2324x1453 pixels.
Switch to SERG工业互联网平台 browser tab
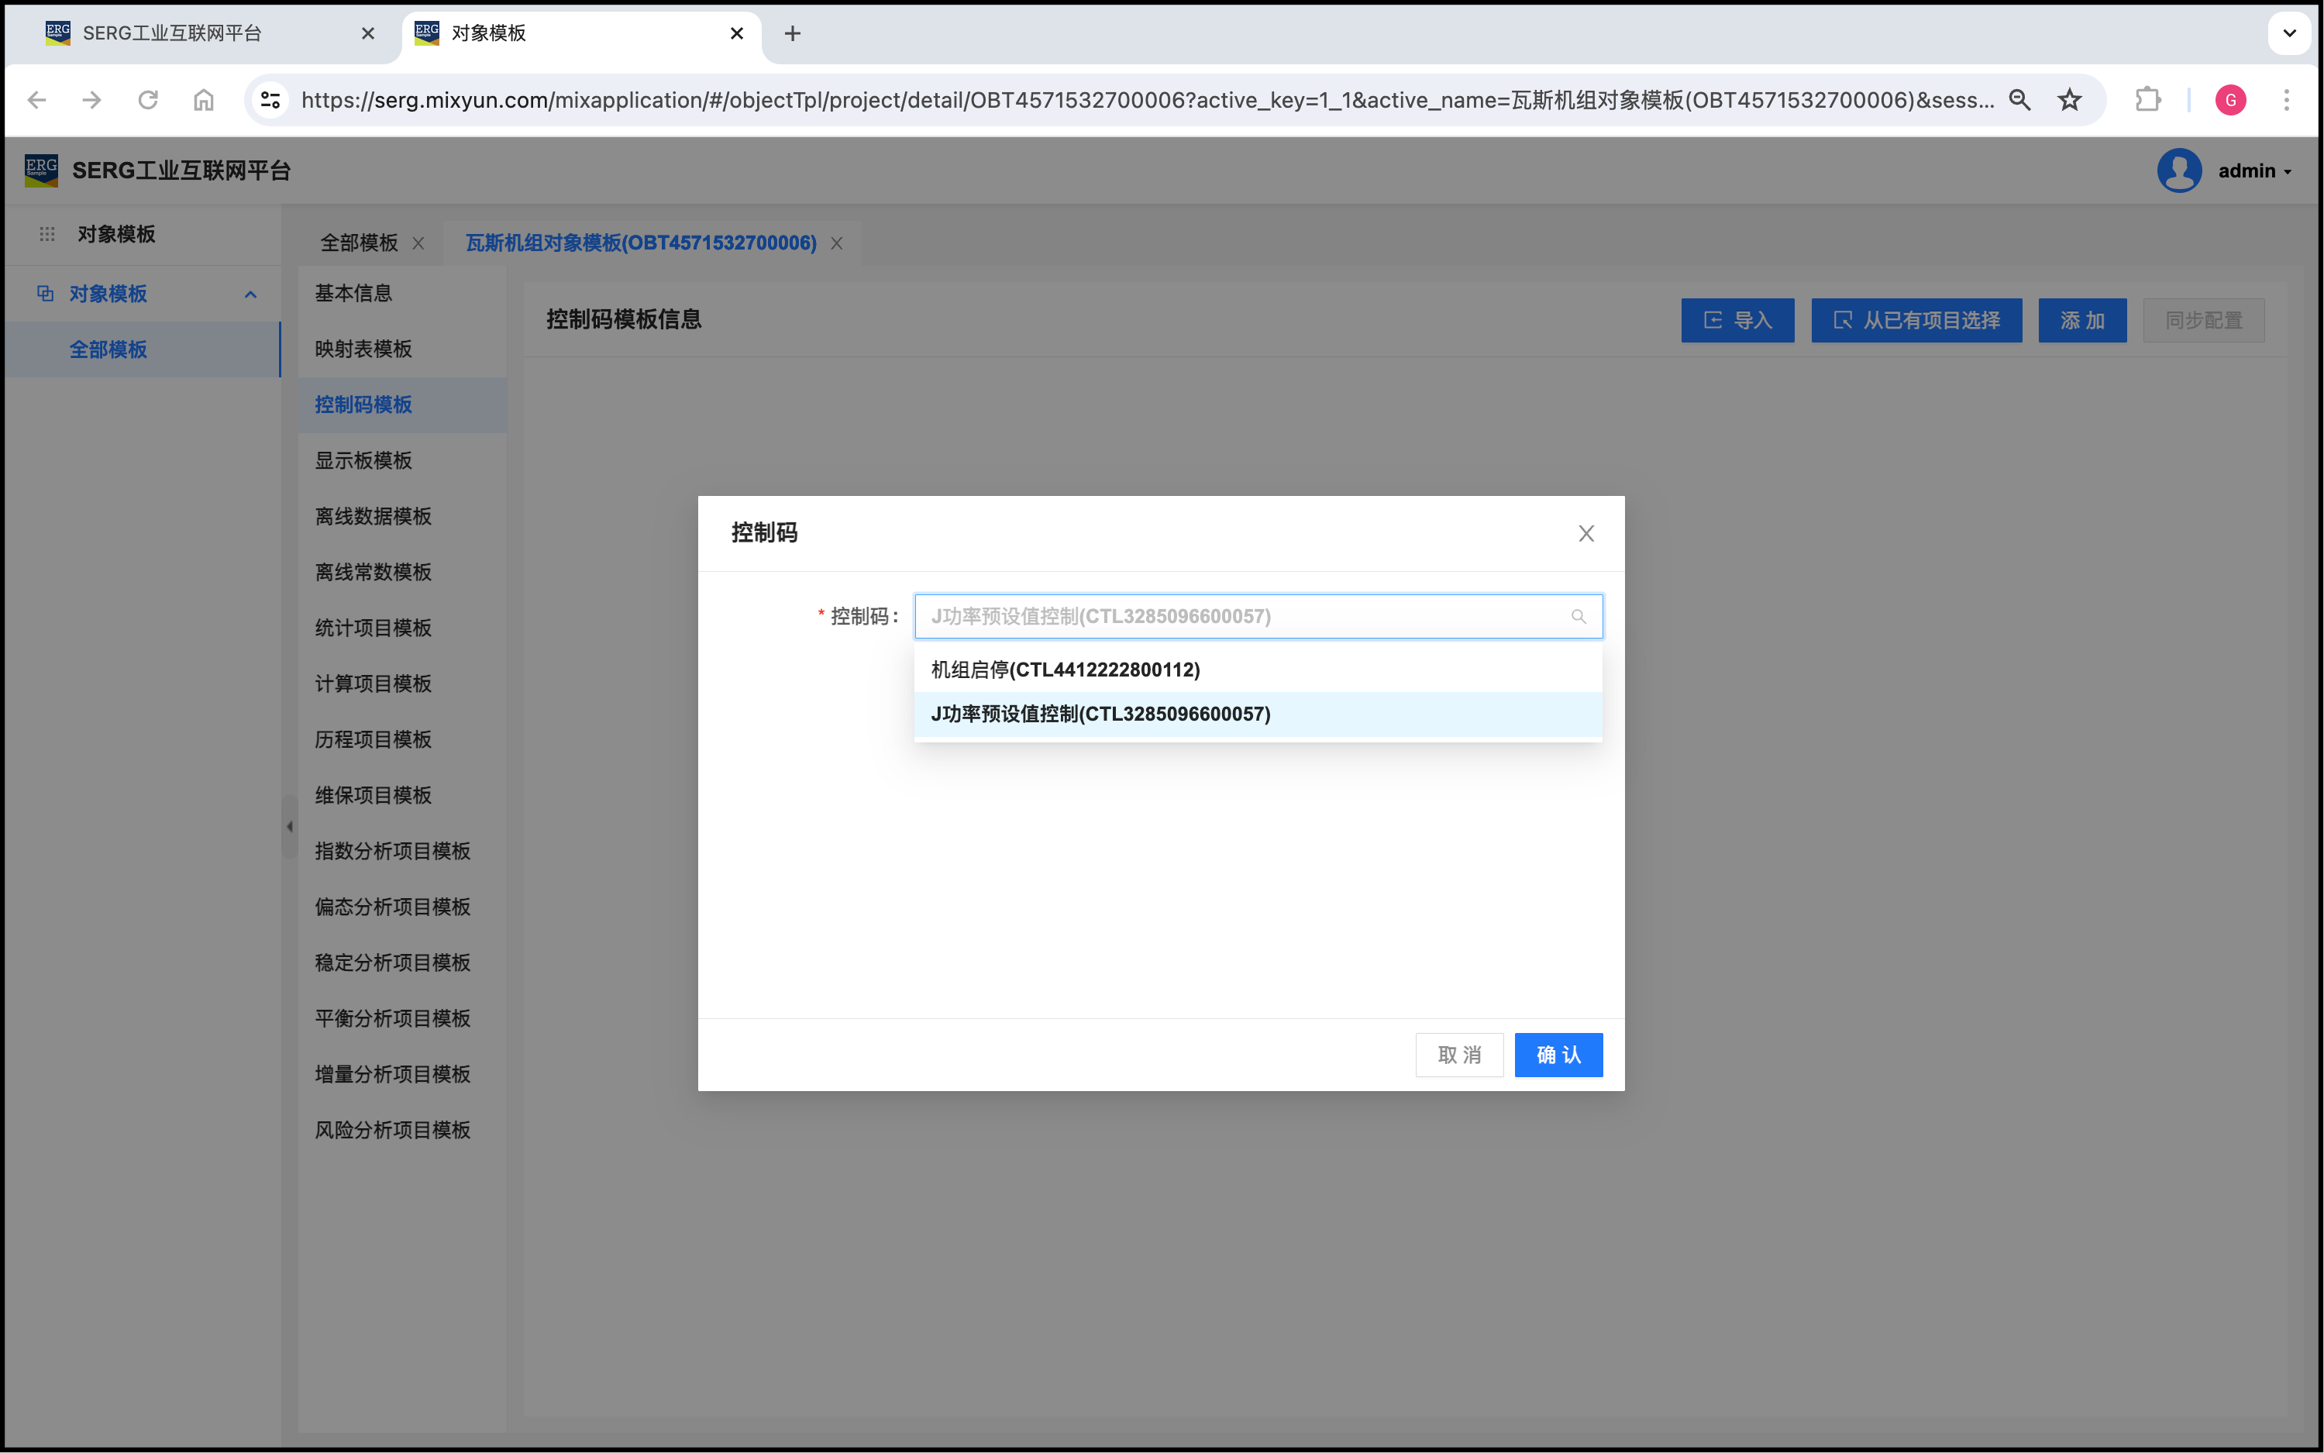tap(173, 33)
